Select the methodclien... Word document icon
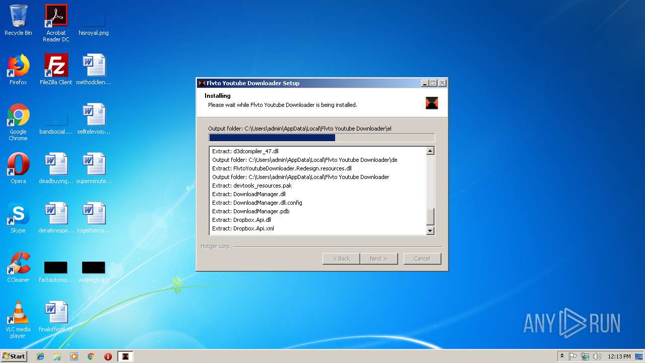Screen dimensions: 645x363 point(94,70)
